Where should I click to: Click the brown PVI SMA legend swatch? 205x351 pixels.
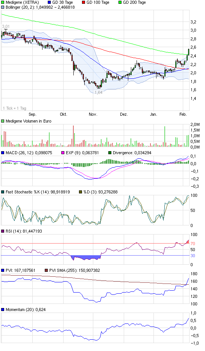pyautogui.click(x=46, y=270)
